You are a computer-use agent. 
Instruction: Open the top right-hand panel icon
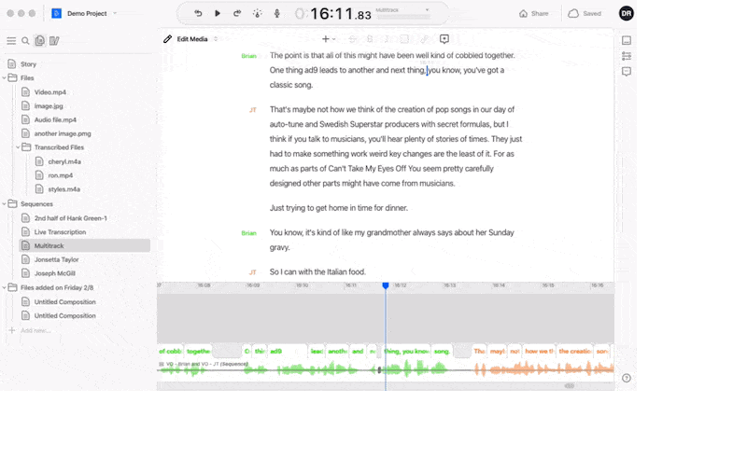click(627, 41)
